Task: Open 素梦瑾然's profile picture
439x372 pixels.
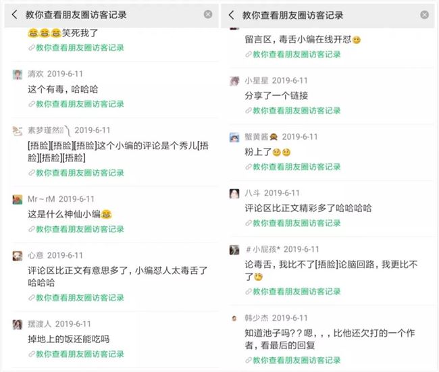Action: [18, 130]
